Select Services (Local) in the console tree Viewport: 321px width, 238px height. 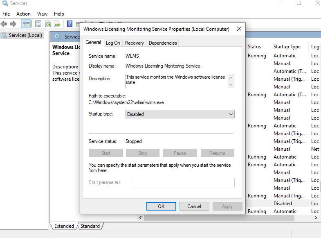[25, 35]
